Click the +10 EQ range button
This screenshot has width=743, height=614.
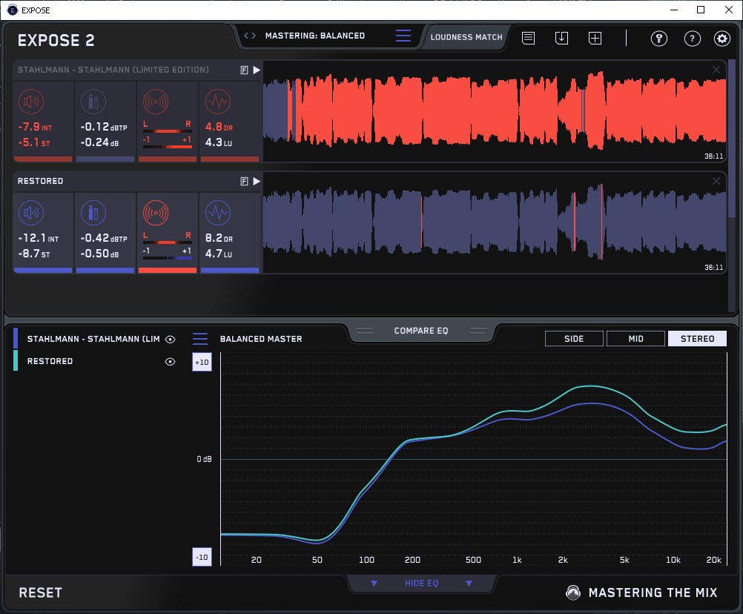coord(202,362)
